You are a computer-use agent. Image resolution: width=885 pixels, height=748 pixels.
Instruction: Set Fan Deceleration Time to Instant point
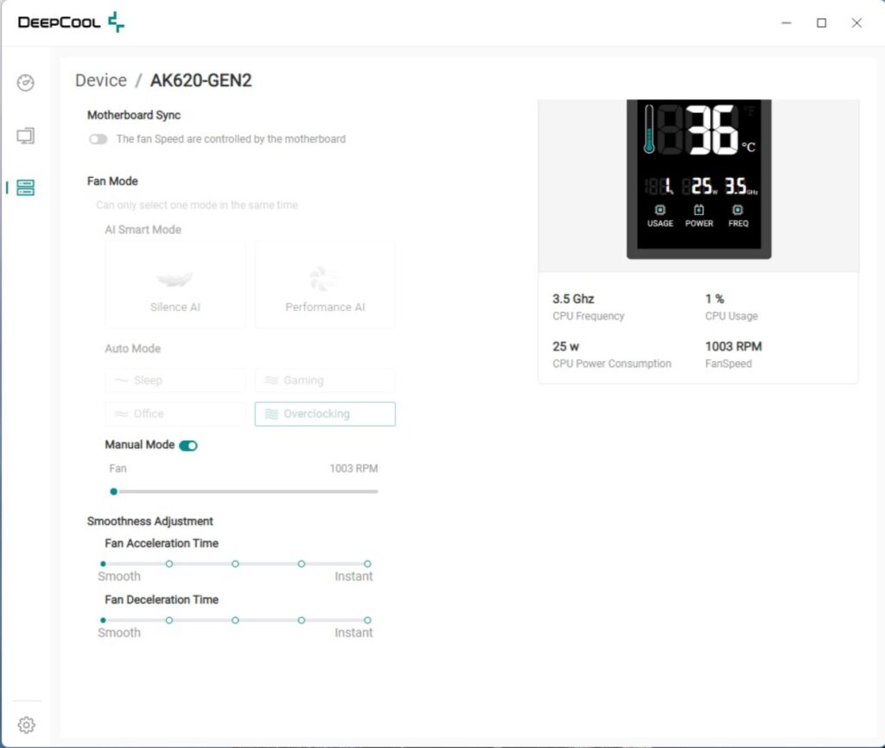coord(367,620)
